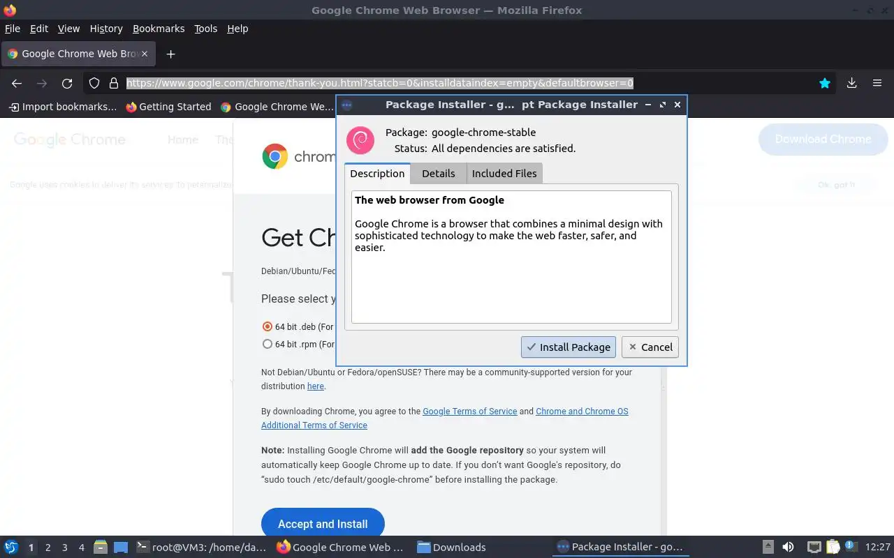Image resolution: width=894 pixels, height=558 pixels.
Task: Switch to workspace 2
Action: [x=47, y=548]
